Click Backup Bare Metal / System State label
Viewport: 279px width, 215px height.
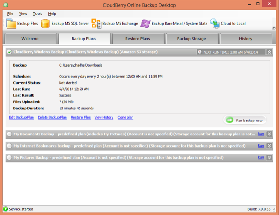point(179,24)
